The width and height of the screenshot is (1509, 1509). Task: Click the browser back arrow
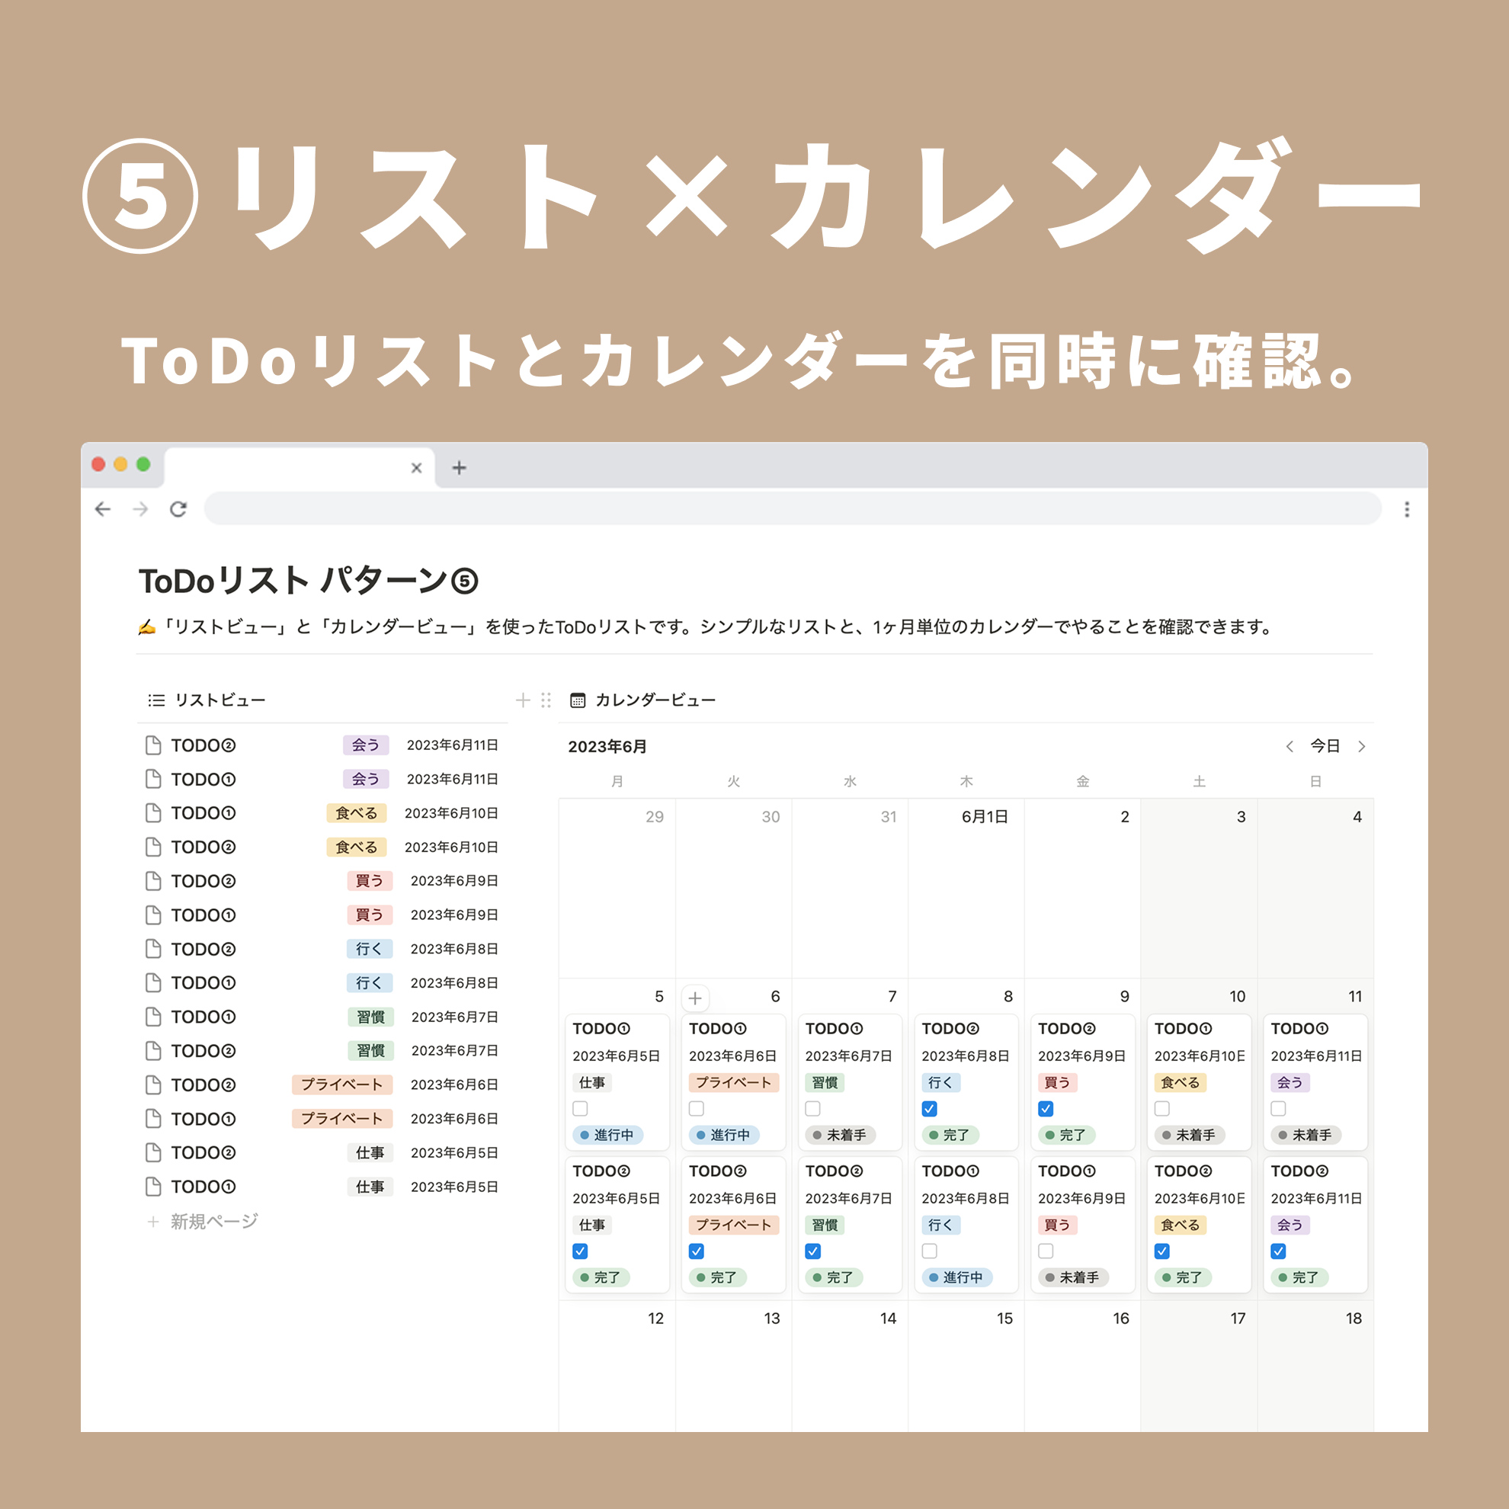click(x=102, y=509)
